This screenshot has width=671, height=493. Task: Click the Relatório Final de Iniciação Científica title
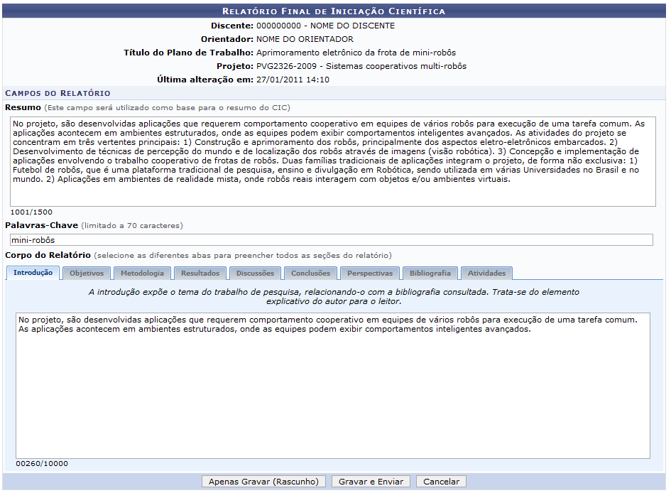[334, 11]
